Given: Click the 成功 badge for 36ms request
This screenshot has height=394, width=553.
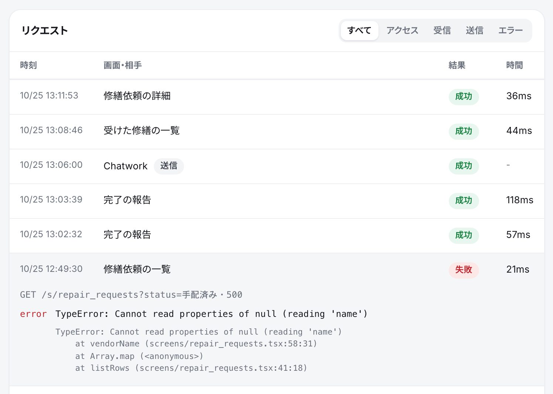Looking at the screenshot, I should point(464,96).
